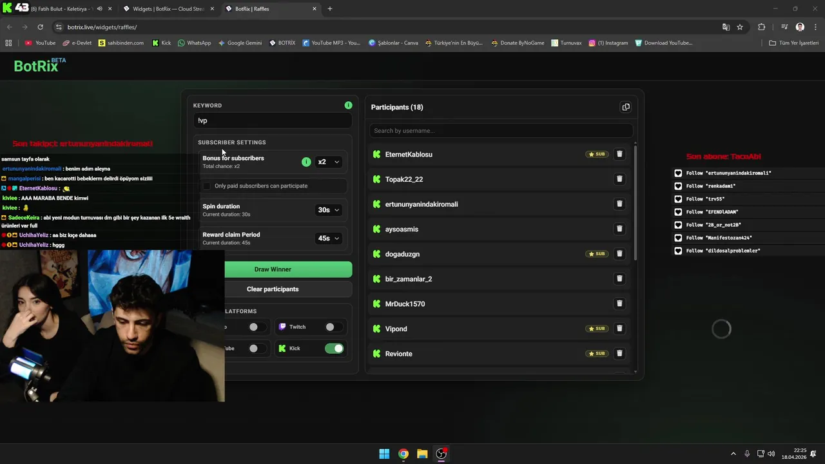Open the Donate ByNoGame bookmark
Image resolution: width=825 pixels, height=464 pixels.
coord(518,43)
